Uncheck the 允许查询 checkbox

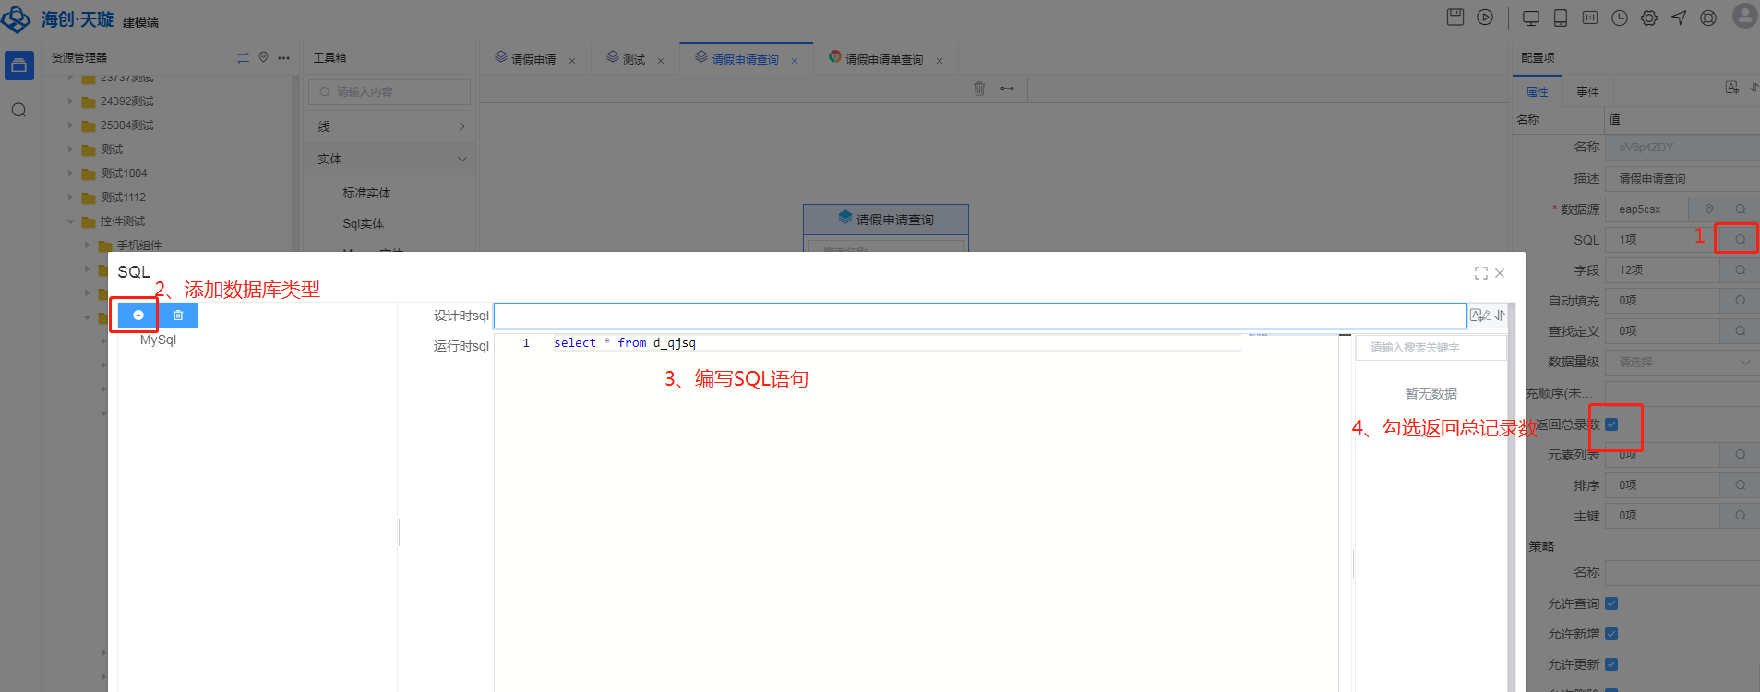click(1611, 603)
